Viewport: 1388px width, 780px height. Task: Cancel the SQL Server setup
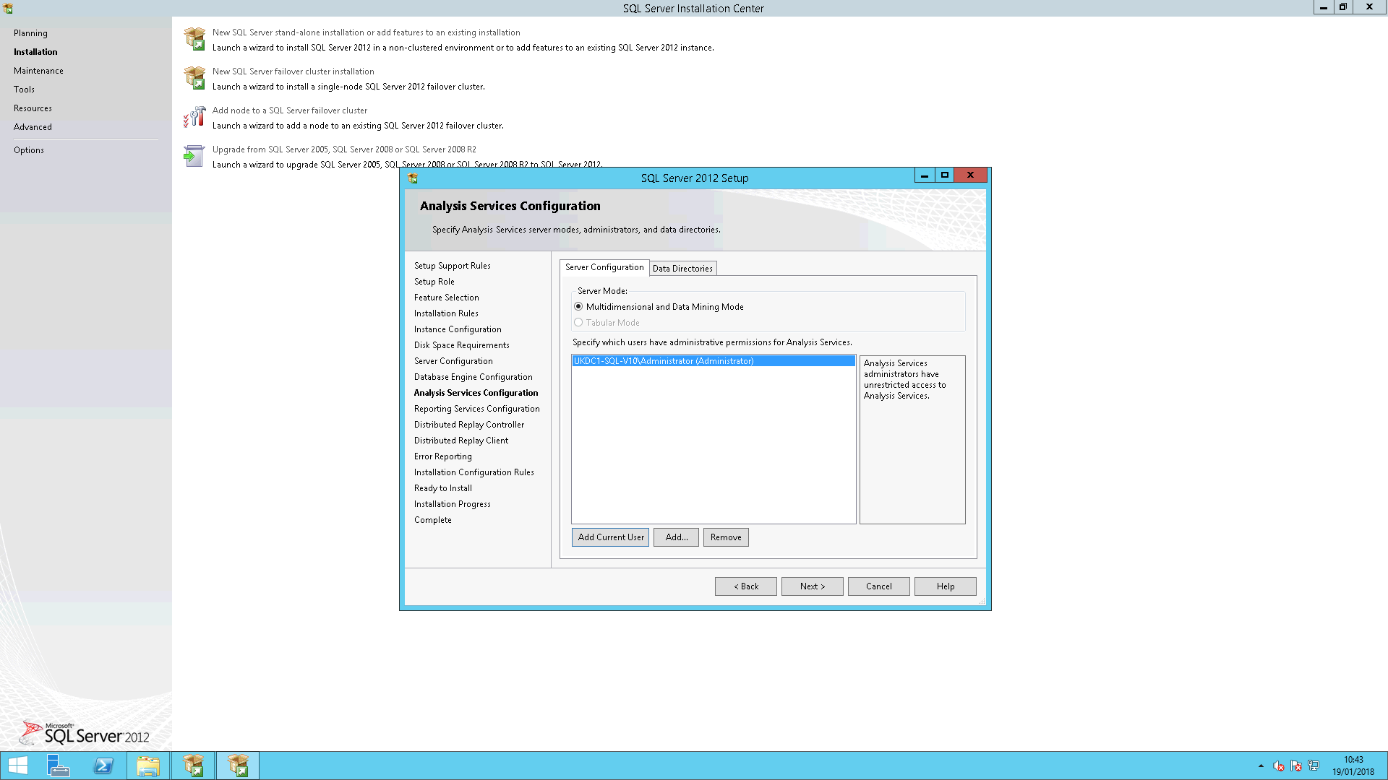coord(879,586)
